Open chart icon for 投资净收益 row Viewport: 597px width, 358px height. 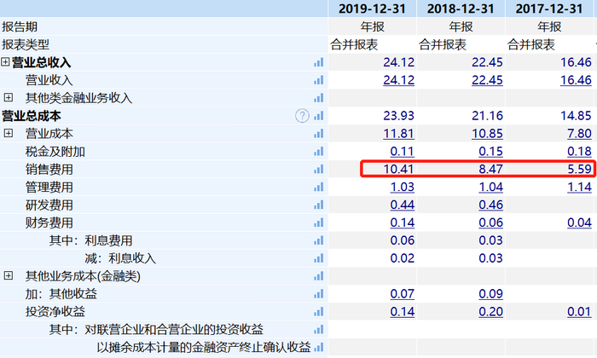319,312
